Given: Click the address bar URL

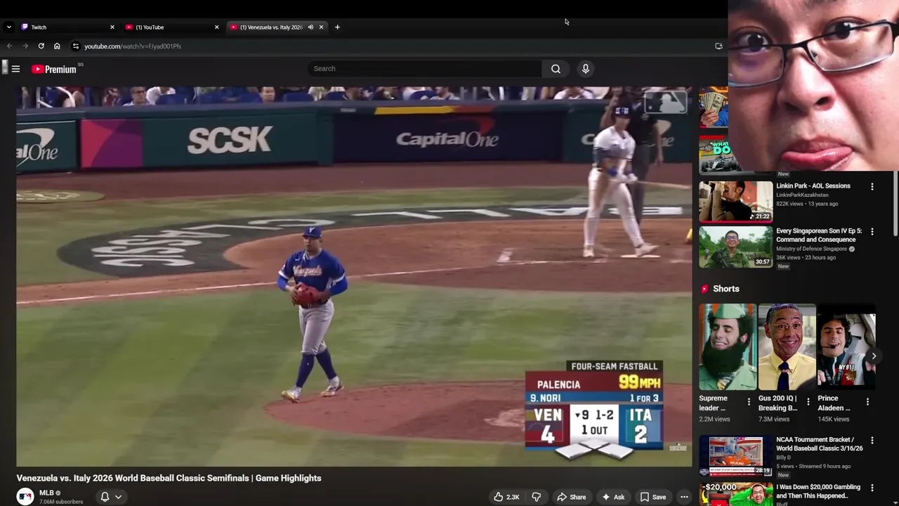Looking at the screenshot, I should click(x=133, y=46).
